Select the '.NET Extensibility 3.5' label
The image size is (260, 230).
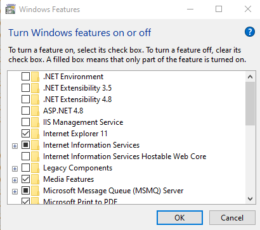pyautogui.click(x=77, y=88)
